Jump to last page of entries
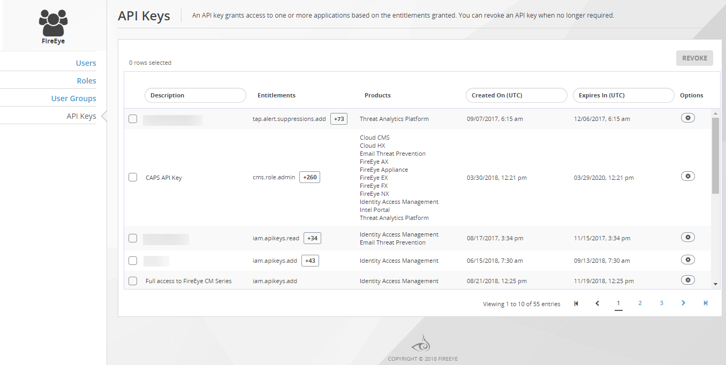 pyautogui.click(x=706, y=303)
